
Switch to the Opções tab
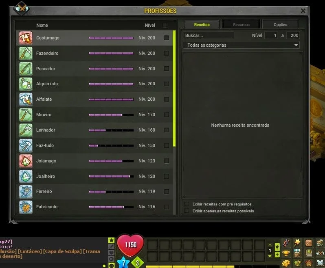[x=280, y=25]
